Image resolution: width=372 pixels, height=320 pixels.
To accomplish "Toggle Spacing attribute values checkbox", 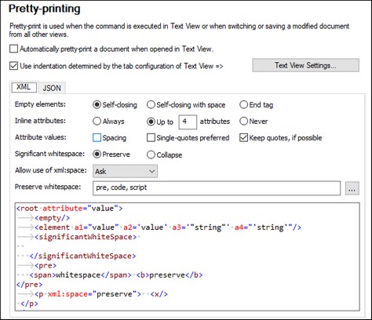I will coord(97,138).
